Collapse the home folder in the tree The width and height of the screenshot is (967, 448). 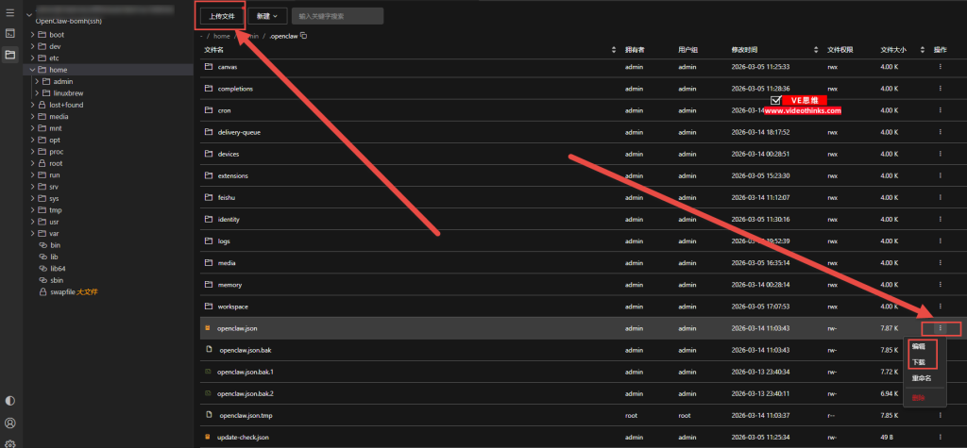(32, 70)
